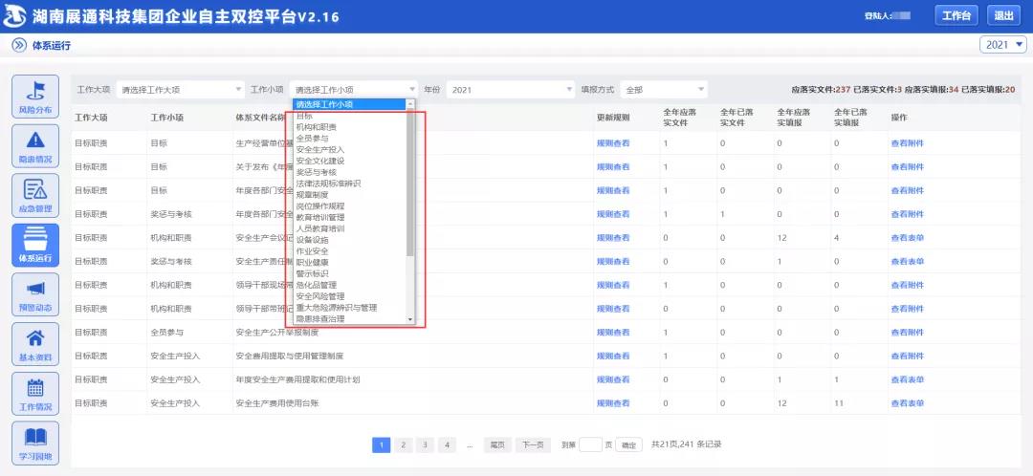Open 学习园地 book icon
The width and height of the screenshot is (1033, 476).
pos(34,443)
